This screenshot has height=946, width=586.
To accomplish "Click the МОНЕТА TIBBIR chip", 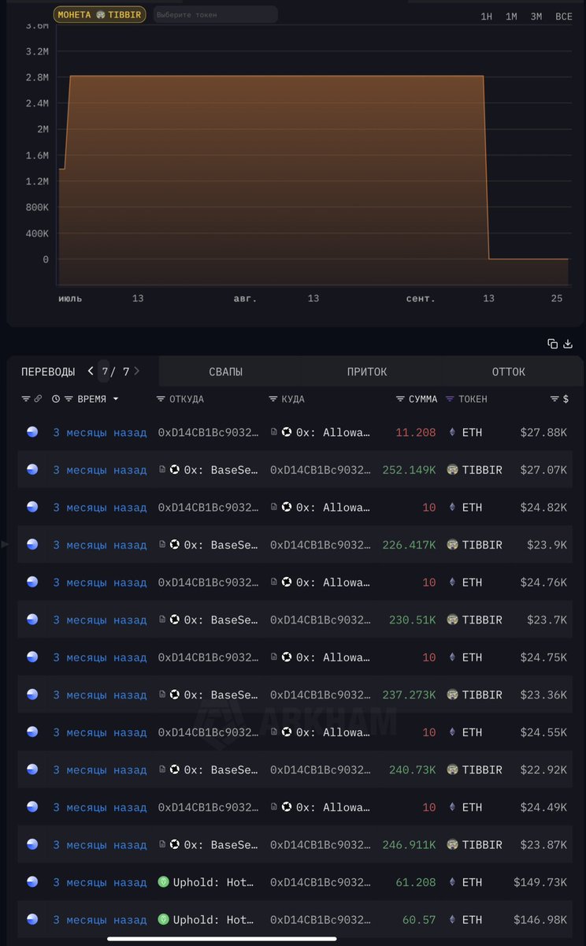I will point(99,14).
